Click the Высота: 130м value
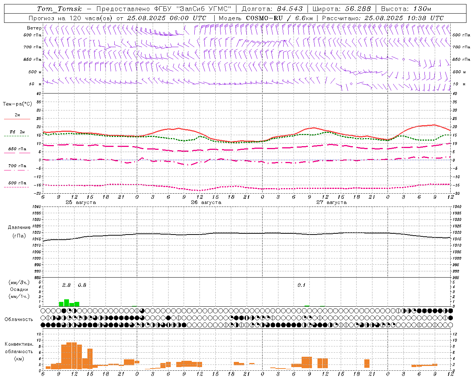 pos(406,9)
